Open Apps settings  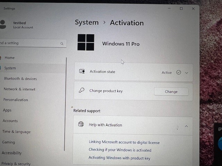point(7,110)
